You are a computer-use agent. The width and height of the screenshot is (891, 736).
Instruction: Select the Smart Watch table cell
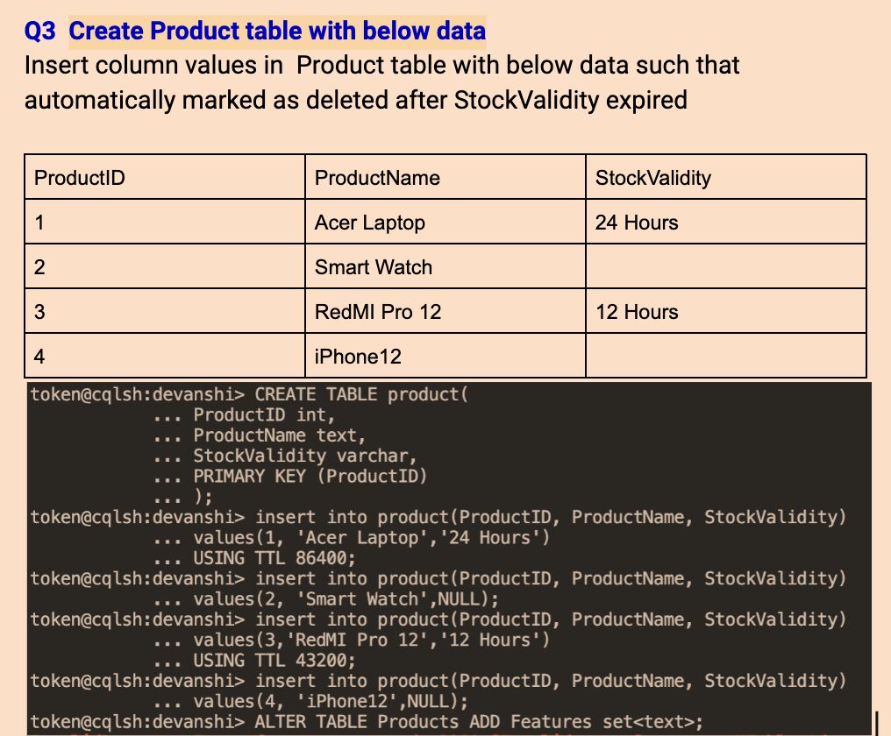click(x=445, y=266)
